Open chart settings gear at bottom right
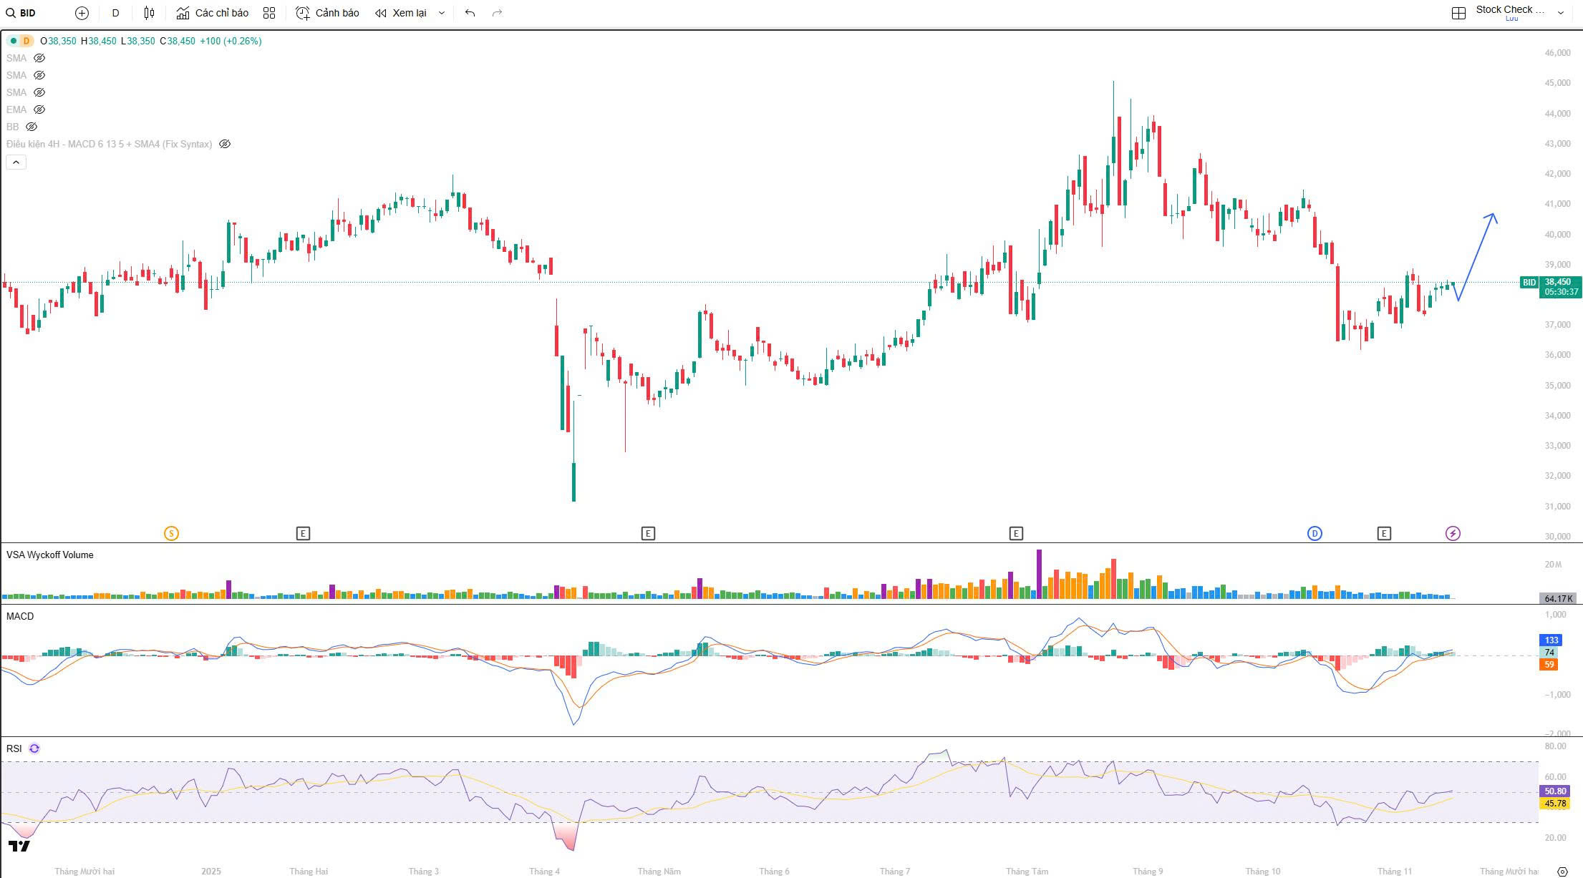 coord(1562,871)
